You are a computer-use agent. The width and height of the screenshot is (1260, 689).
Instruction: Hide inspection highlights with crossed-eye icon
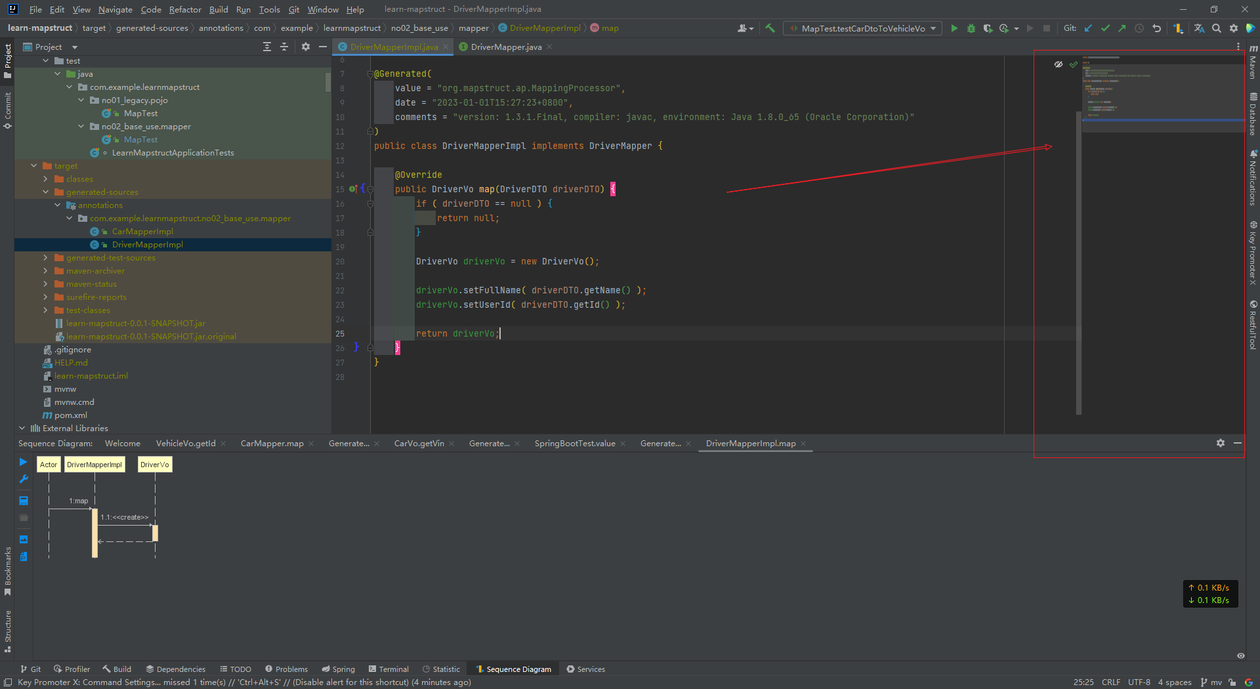(1059, 64)
